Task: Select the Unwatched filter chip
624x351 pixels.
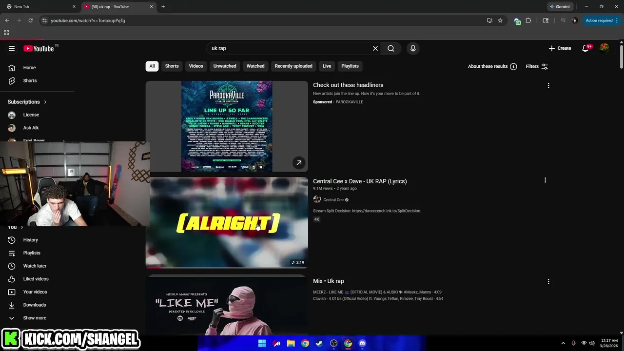Action: pos(225,66)
